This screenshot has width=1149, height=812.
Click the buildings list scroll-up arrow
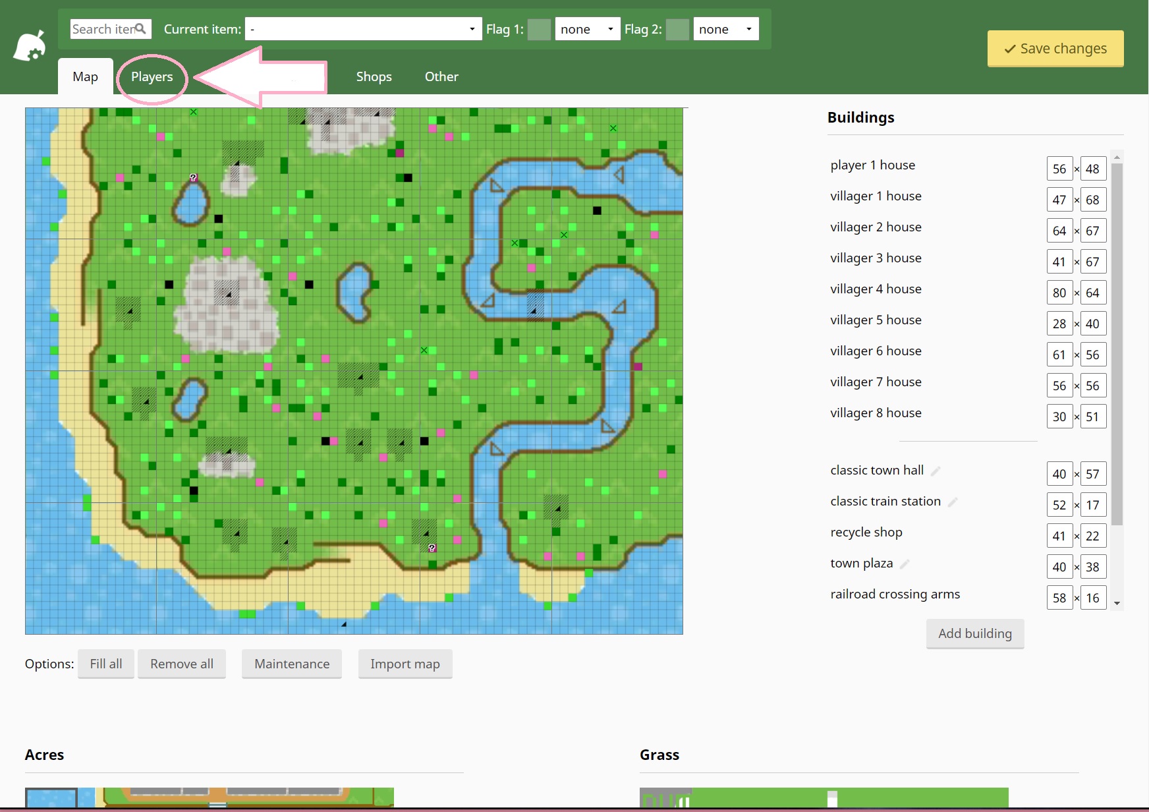tap(1117, 157)
